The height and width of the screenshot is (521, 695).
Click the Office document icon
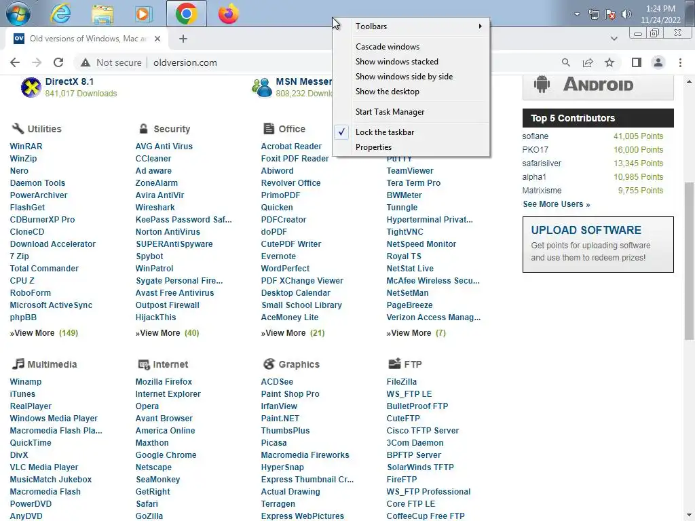[269, 128]
